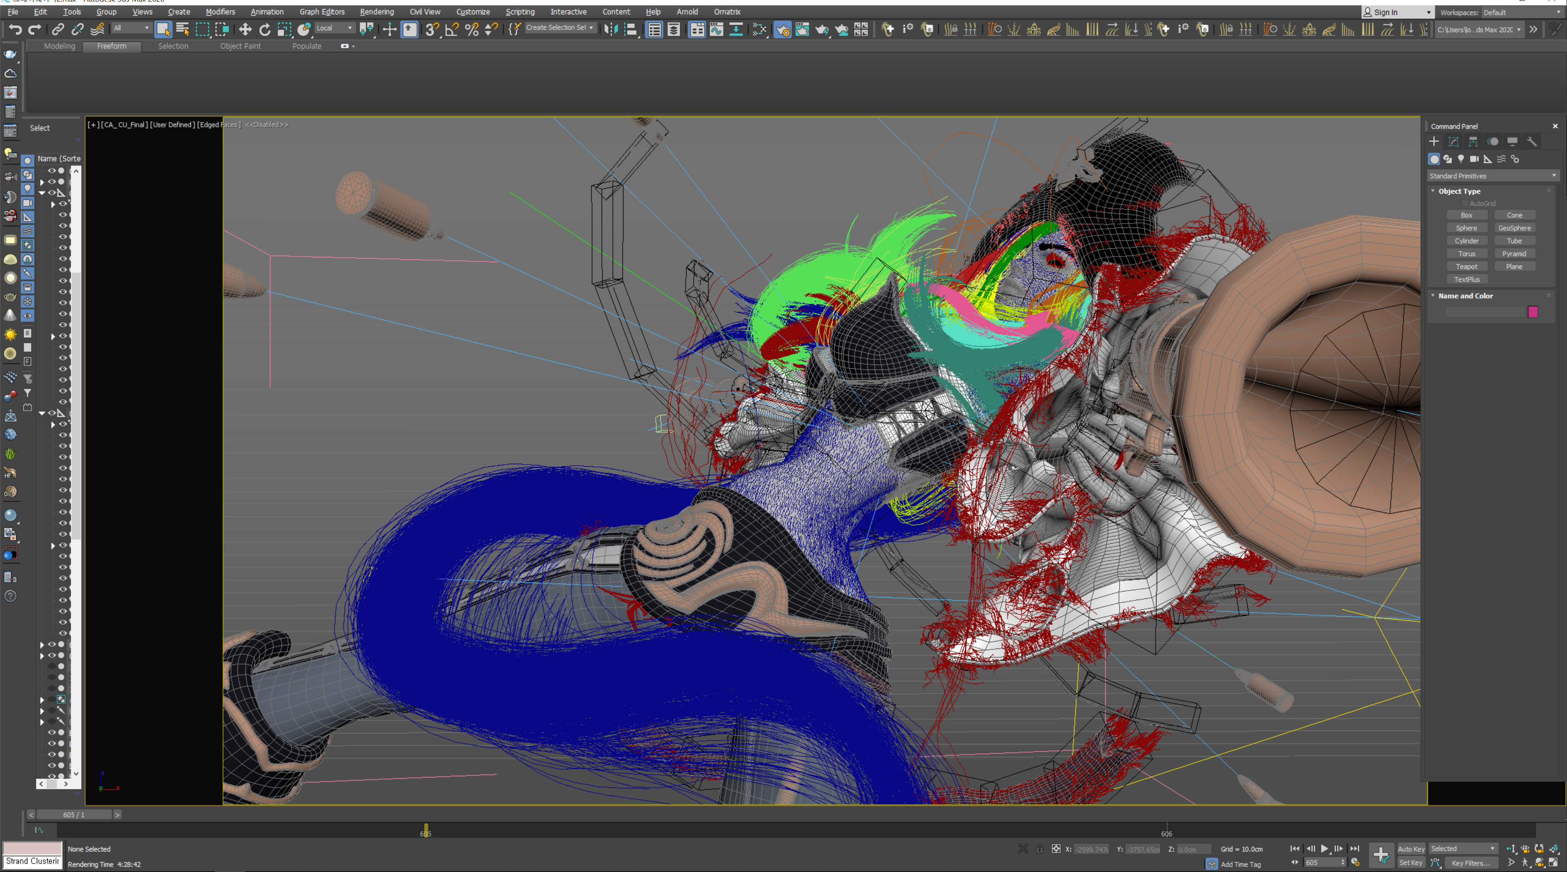Switch to the Object Paint ribbon tab
Viewport: 1567px width, 872px height.
239,46
